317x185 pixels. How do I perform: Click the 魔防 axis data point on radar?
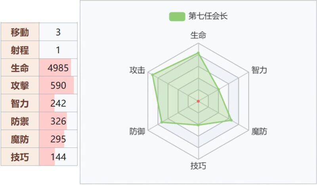coord(231,120)
